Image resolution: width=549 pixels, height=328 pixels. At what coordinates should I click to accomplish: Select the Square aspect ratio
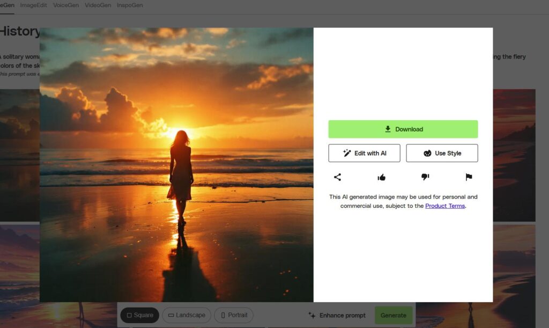(x=139, y=315)
